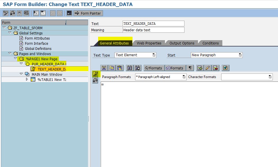Viewport: 278px width, 167px height.
Task: Click inside the text editor area
Action: click(x=189, y=124)
